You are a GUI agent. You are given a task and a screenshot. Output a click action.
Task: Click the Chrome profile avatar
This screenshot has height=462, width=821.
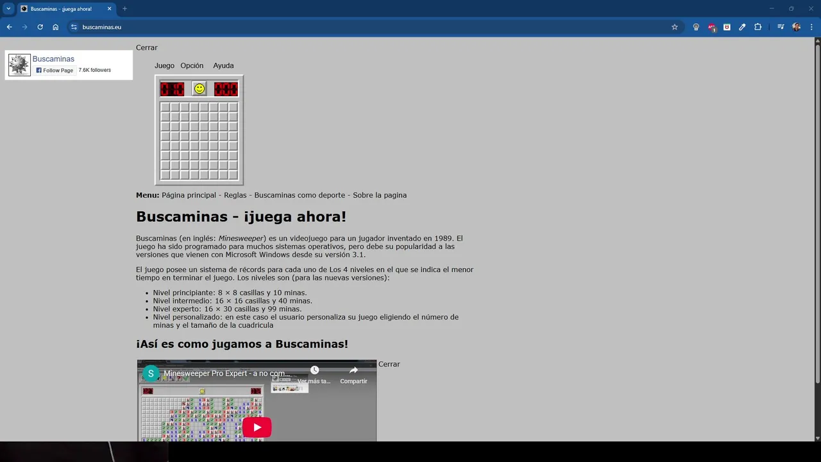pos(796,27)
